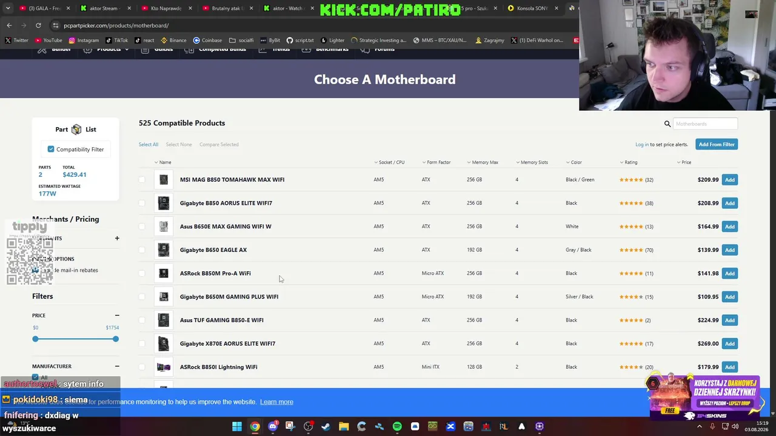
Task: Open the Instagram bookmark
Action: (84, 41)
